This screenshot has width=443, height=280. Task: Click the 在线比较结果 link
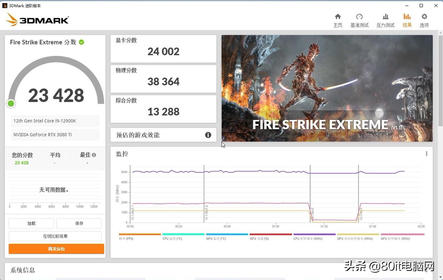click(x=55, y=236)
